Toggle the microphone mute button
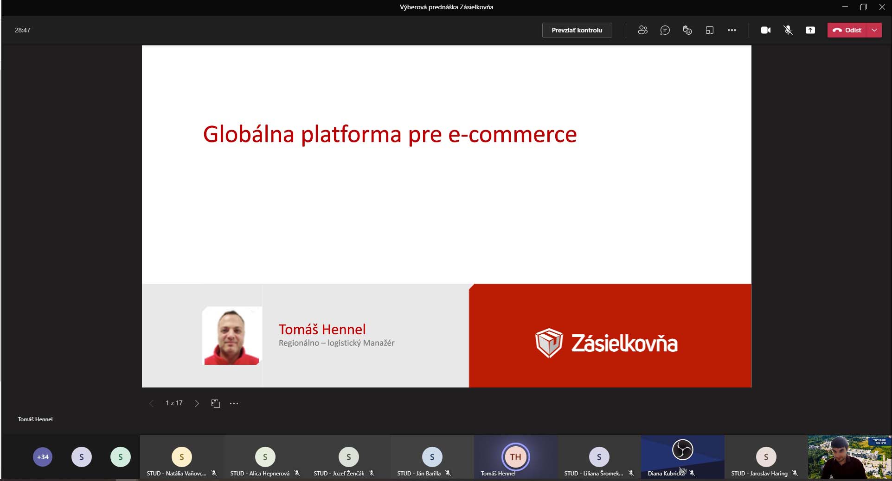Image resolution: width=892 pixels, height=481 pixels. (x=788, y=30)
